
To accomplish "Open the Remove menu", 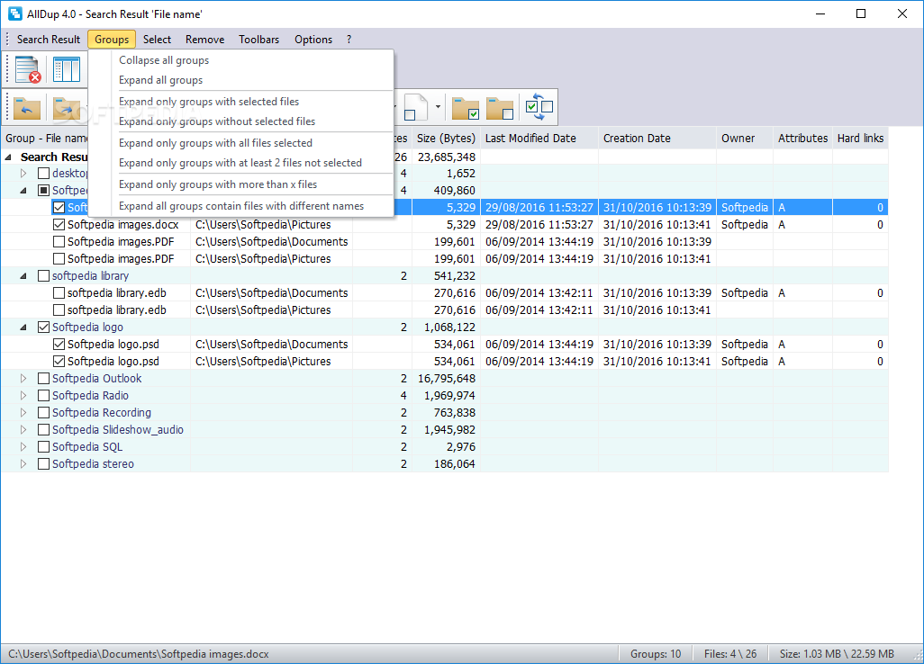I will 204,40.
